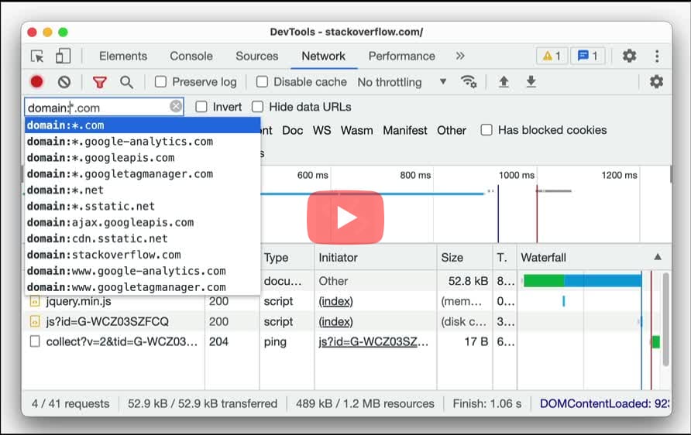Choose the domain:*.googleapis.com suggestion
Image resolution: width=691 pixels, height=435 pixels.
click(143, 158)
